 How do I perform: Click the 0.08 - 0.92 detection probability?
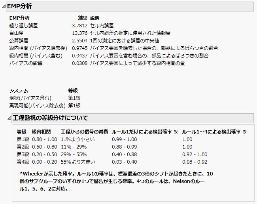pyautogui.click(x=195, y=162)
